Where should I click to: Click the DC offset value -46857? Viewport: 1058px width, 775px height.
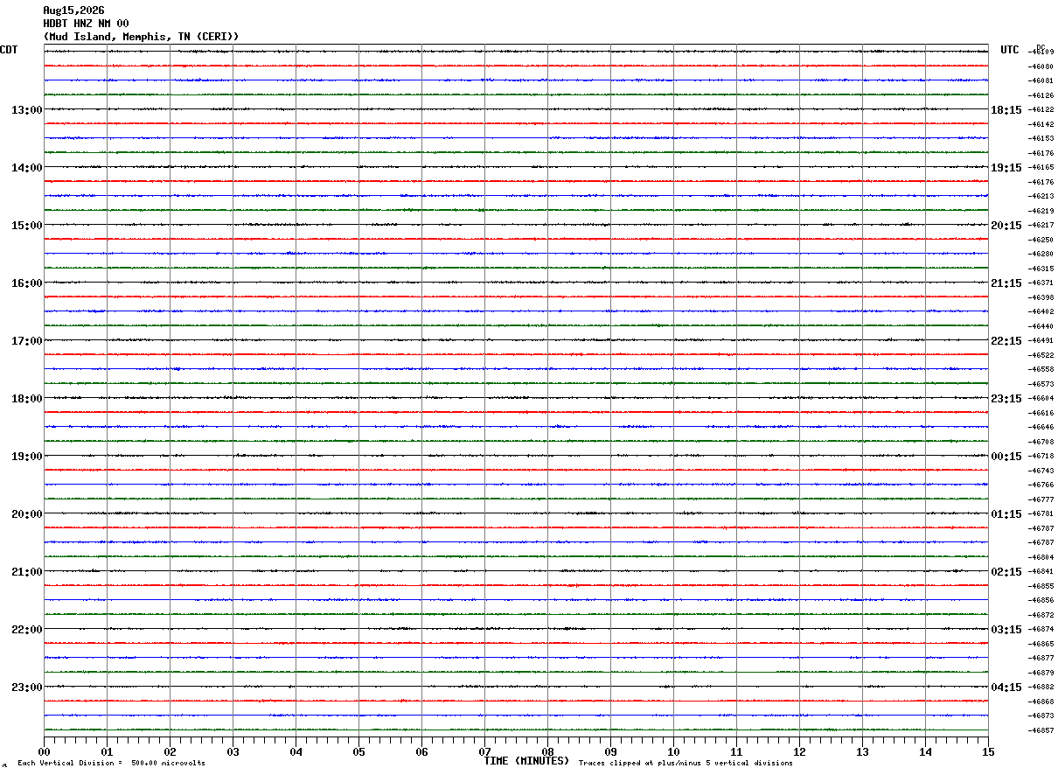click(x=1041, y=730)
